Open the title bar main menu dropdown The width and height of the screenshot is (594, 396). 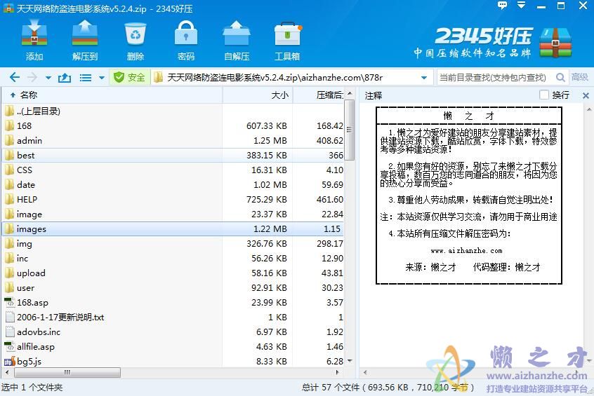[x=522, y=6]
